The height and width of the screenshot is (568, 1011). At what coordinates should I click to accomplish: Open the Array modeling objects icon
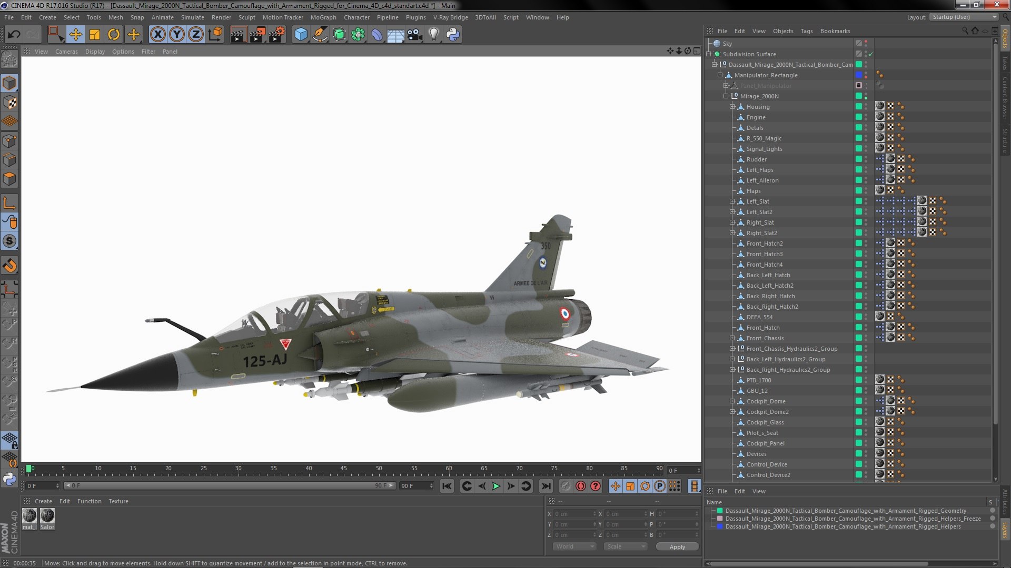click(358, 35)
